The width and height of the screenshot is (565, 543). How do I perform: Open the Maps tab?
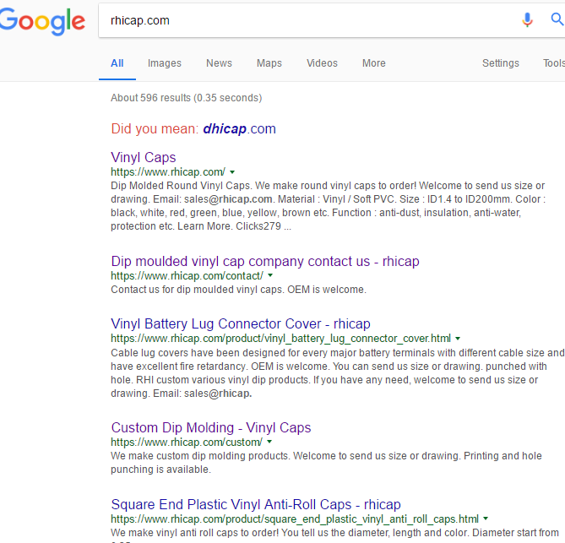click(x=269, y=63)
